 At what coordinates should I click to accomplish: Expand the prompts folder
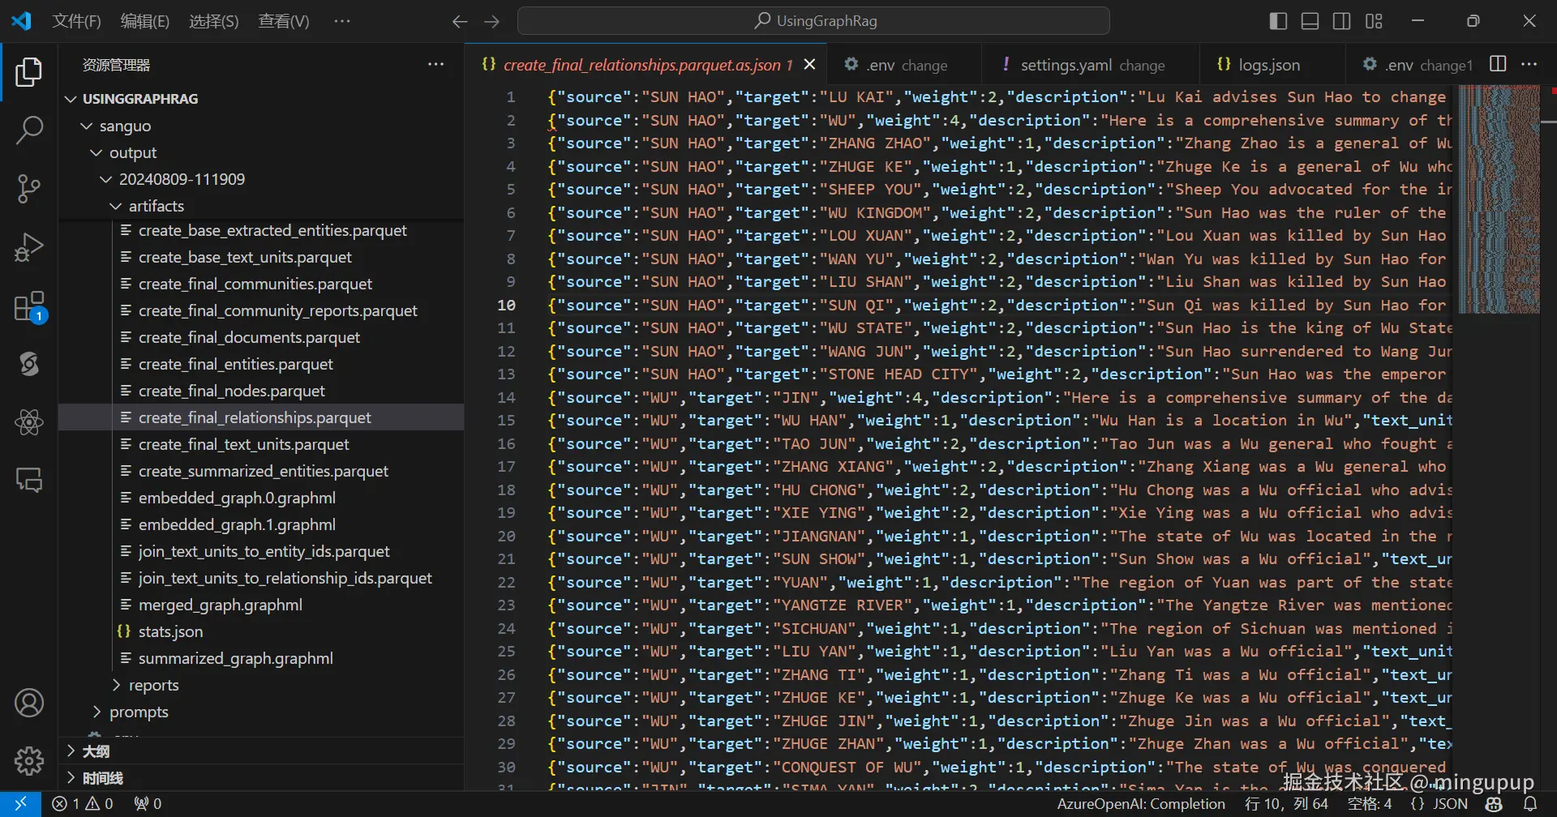point(139,712)
